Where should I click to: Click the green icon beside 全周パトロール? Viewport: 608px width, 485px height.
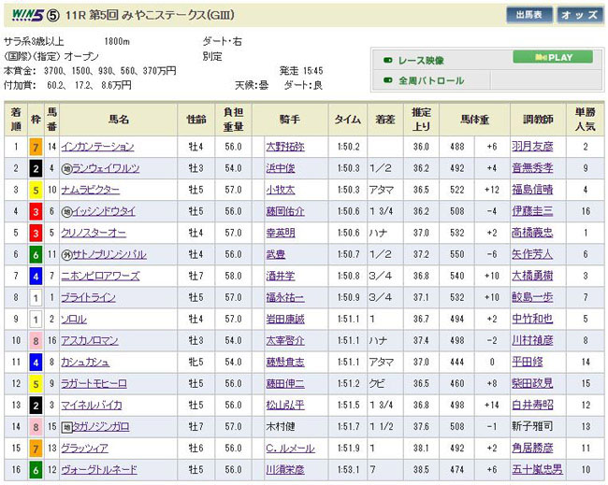[x=387, y=80]
